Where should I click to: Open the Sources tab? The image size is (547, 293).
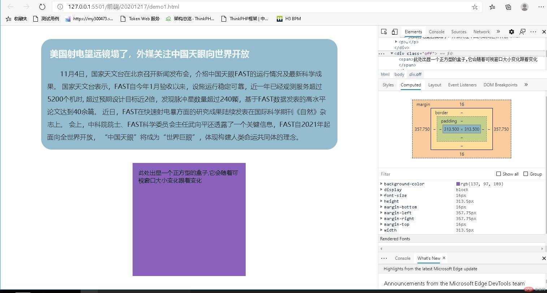coord(459,32)
